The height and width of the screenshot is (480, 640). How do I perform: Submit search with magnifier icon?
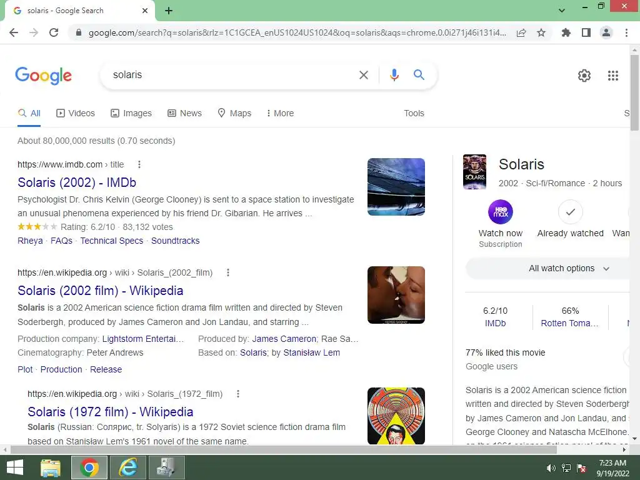(419, 75)
